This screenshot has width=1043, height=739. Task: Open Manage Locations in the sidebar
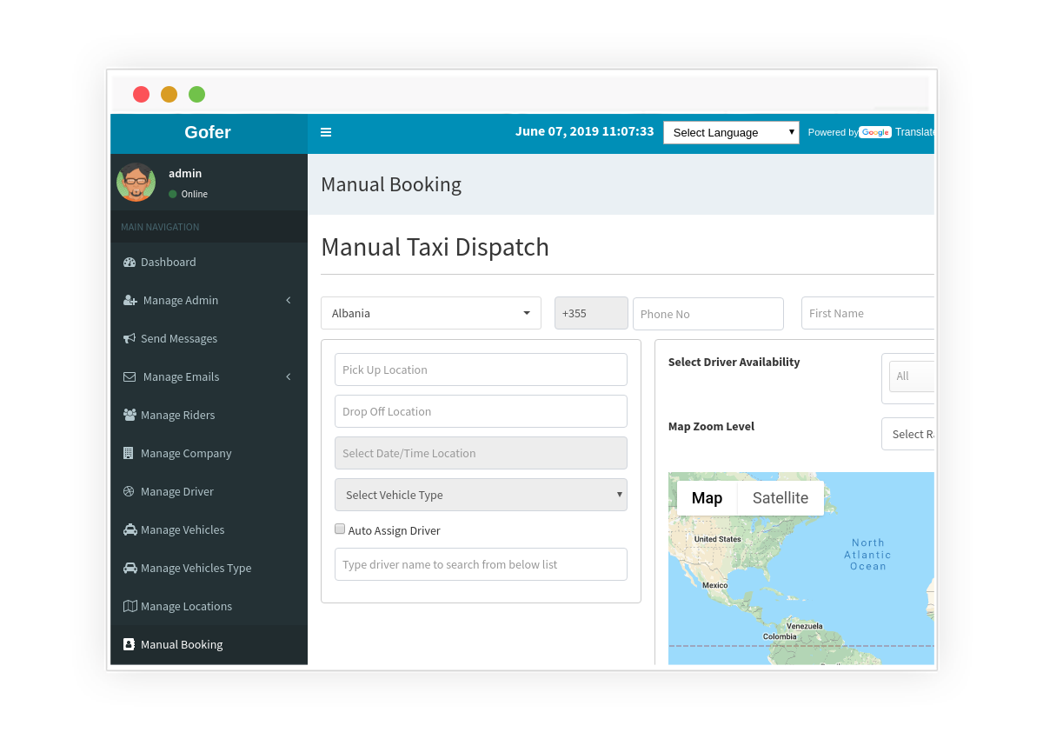[209, 606]
